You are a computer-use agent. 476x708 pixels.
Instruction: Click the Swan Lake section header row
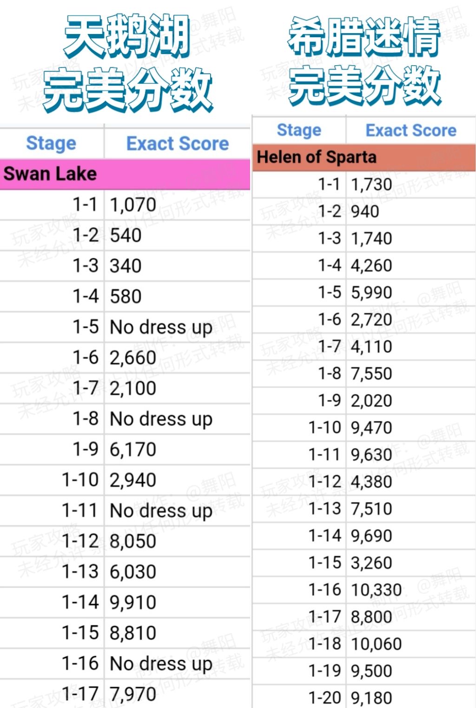pos(125,174)
